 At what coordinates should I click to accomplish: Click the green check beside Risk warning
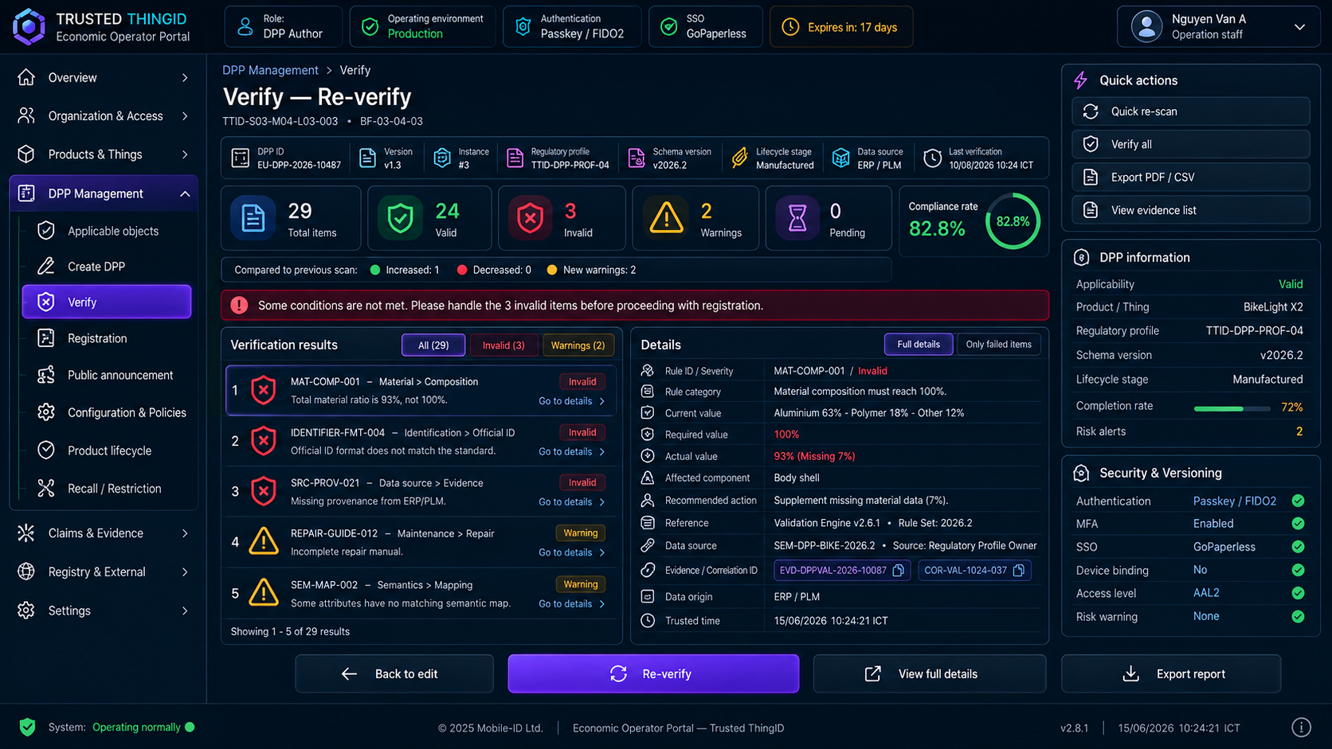tap(1298, 616)
